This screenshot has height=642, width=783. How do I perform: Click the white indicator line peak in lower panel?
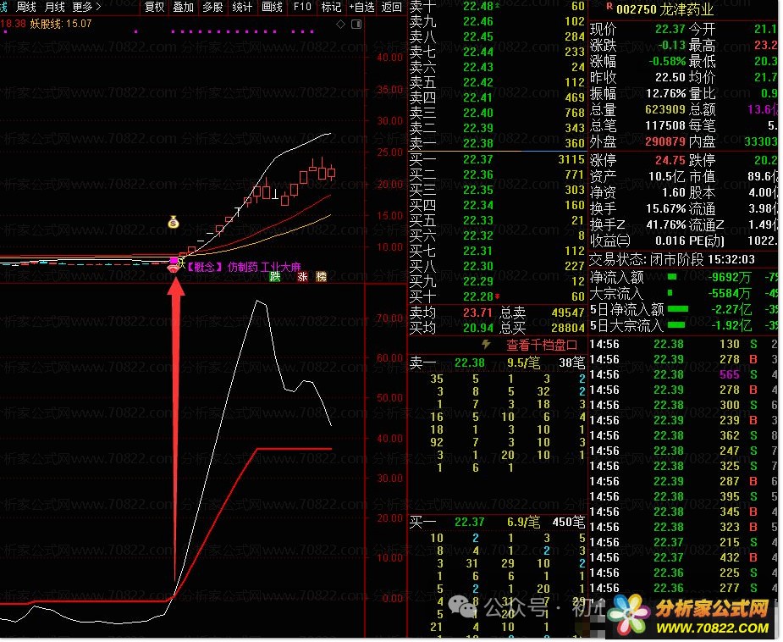pos(257,302)
